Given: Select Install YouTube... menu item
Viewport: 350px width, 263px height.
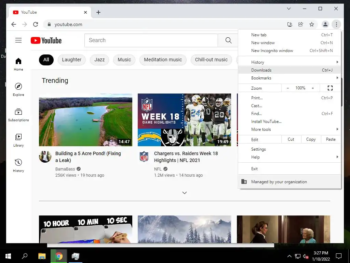Looking at the screenshot, I should click(x=289, y=122).
